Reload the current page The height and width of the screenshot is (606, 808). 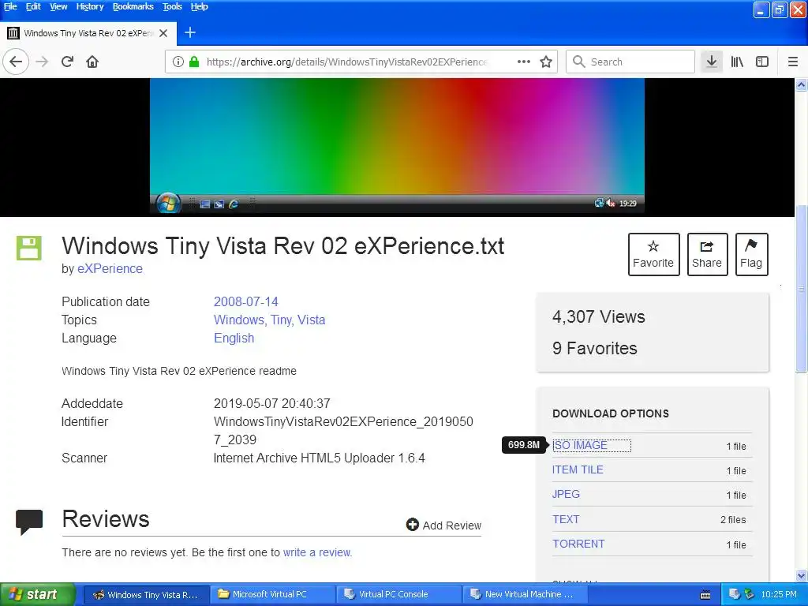pyautogui.click(x=68, y=62)
